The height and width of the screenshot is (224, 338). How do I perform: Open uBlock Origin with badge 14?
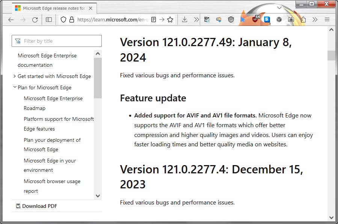pos(255,20)
